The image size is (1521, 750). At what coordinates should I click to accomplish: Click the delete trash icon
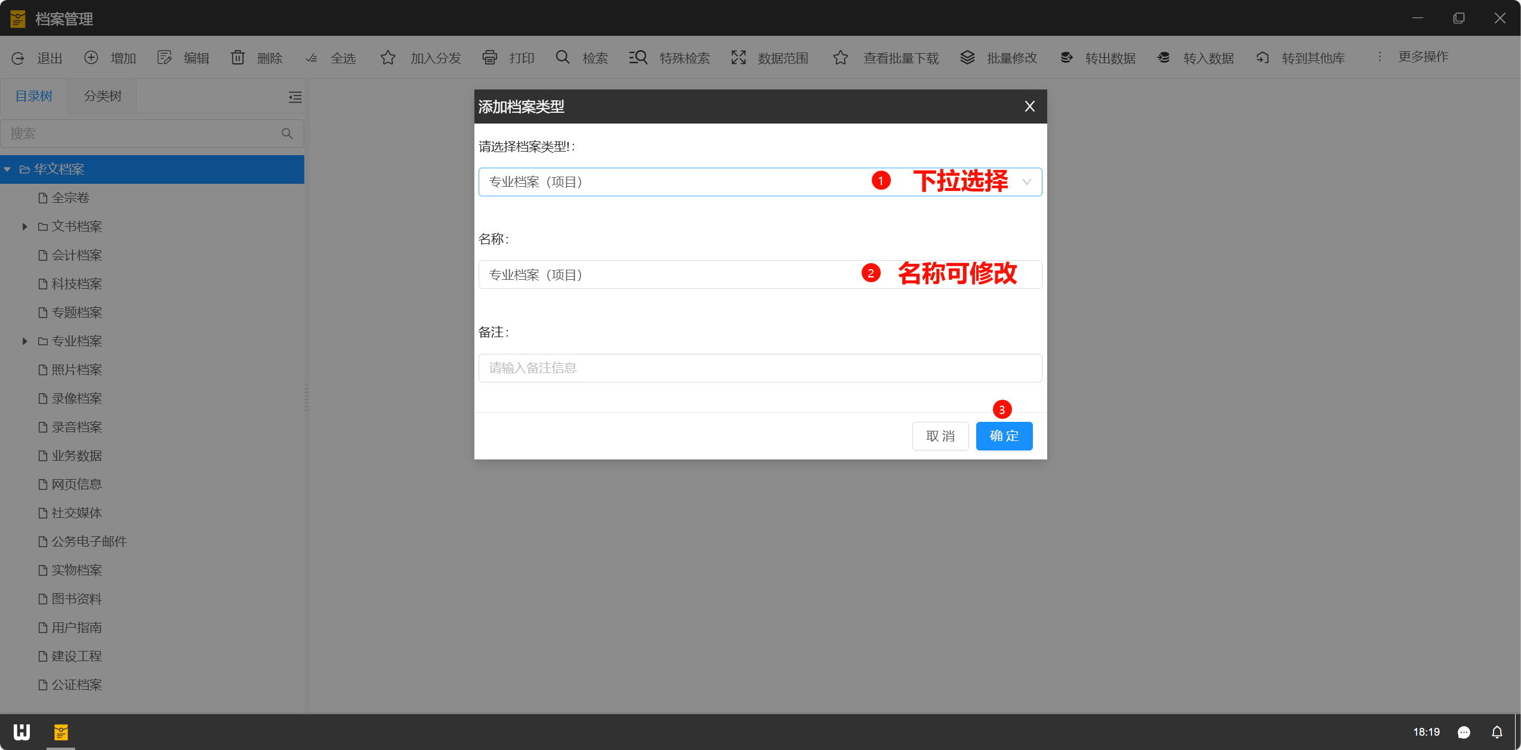point(237,57)
